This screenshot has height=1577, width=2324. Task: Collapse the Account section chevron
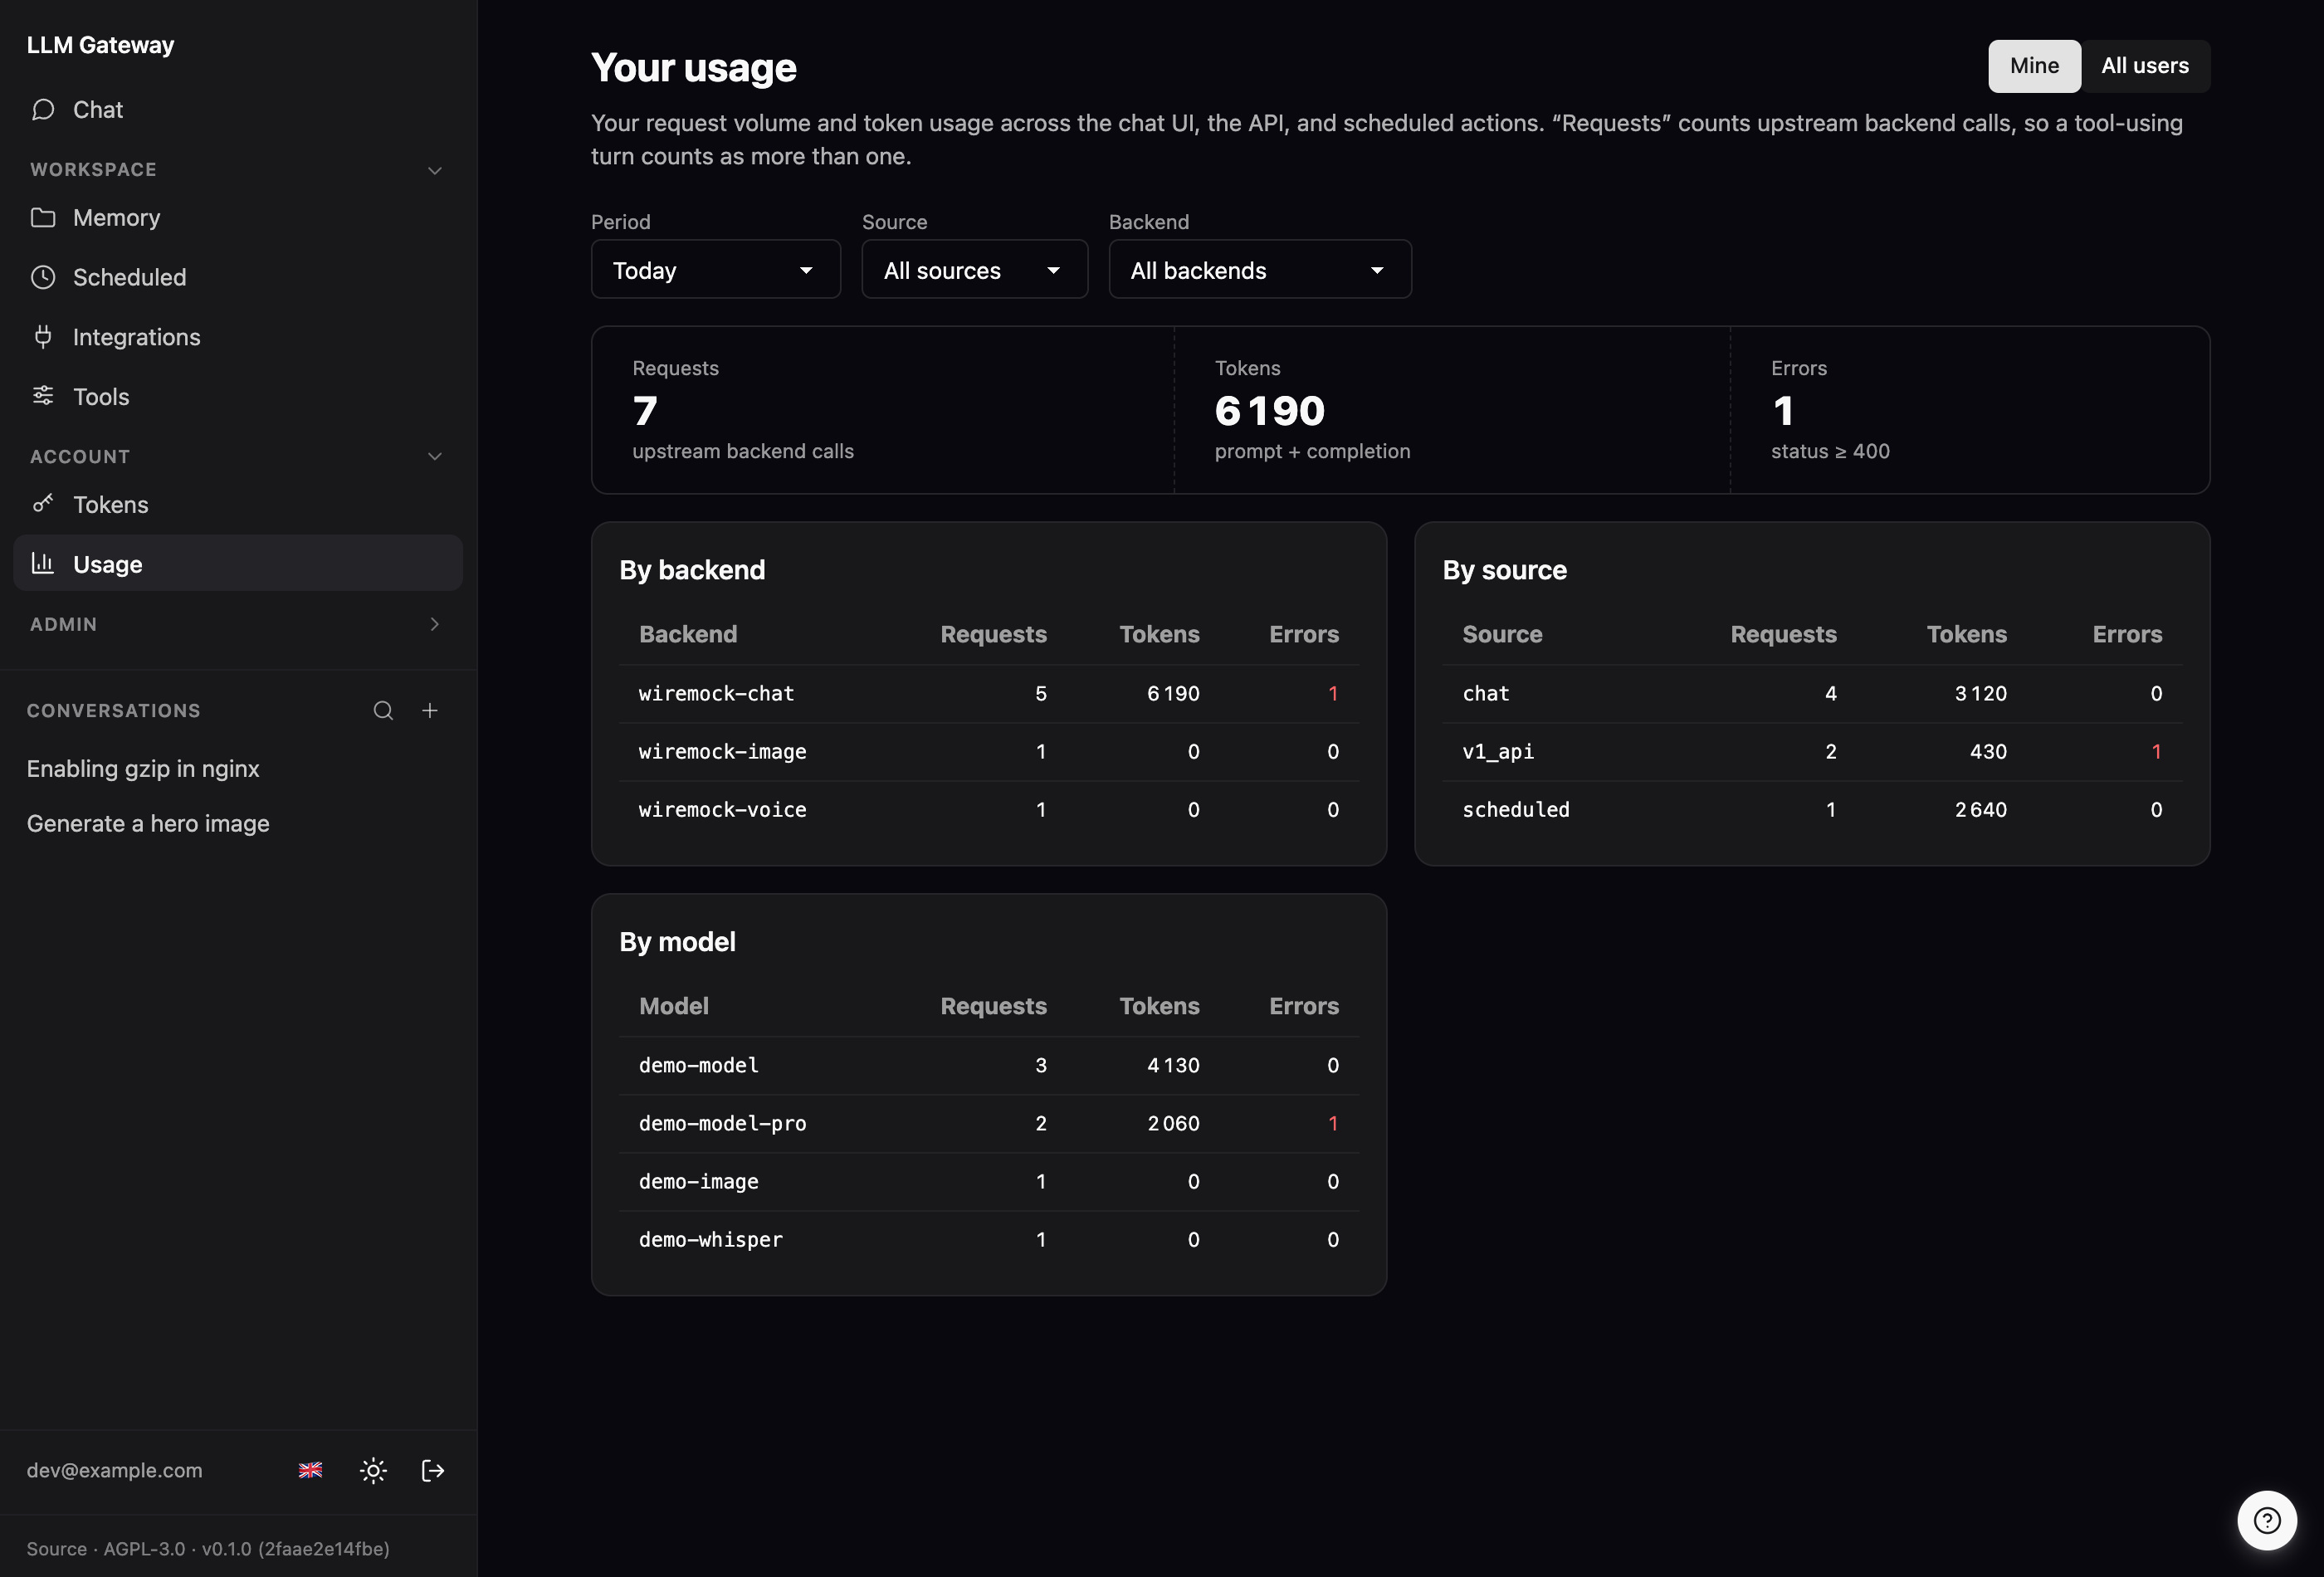click(434, 457)
